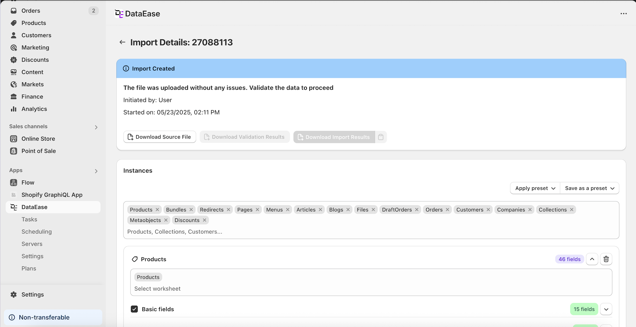The image size is (636, 327).
Task: Open the three-dot more menu
Action: point(624,14)
